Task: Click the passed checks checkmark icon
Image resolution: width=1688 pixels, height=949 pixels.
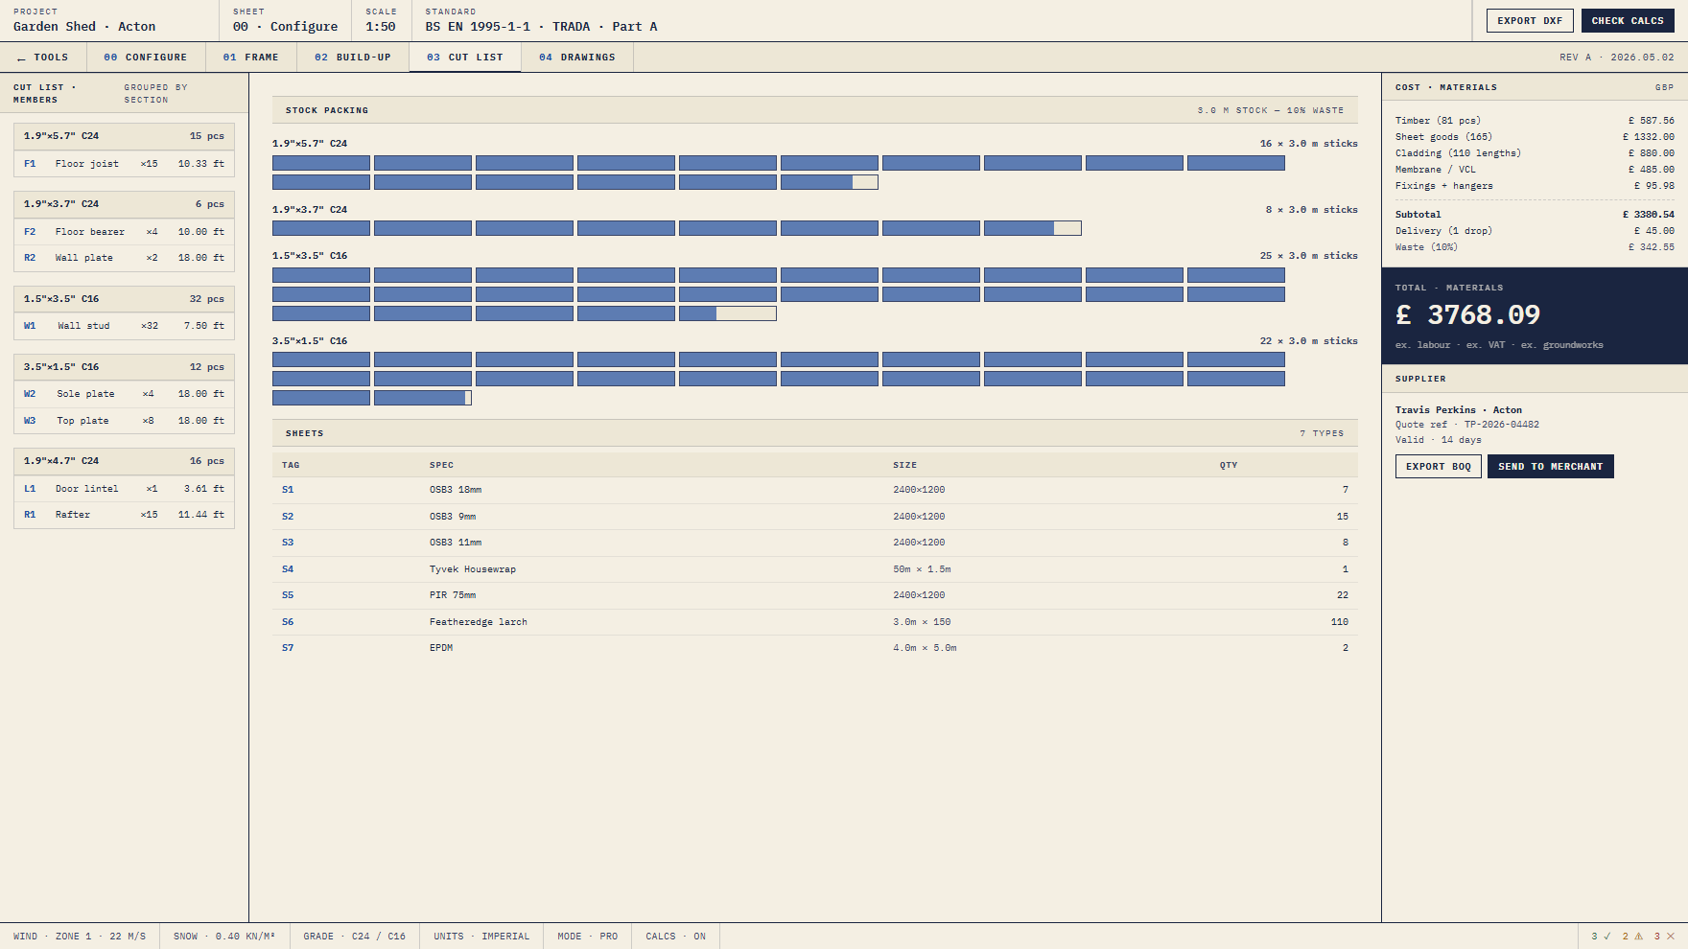Action: [1607, 937]
